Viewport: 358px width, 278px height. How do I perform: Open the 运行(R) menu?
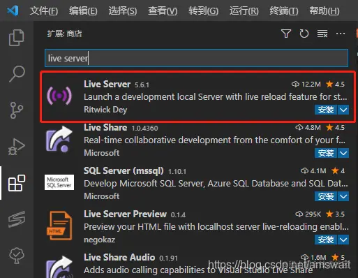(x=244, y=10)
